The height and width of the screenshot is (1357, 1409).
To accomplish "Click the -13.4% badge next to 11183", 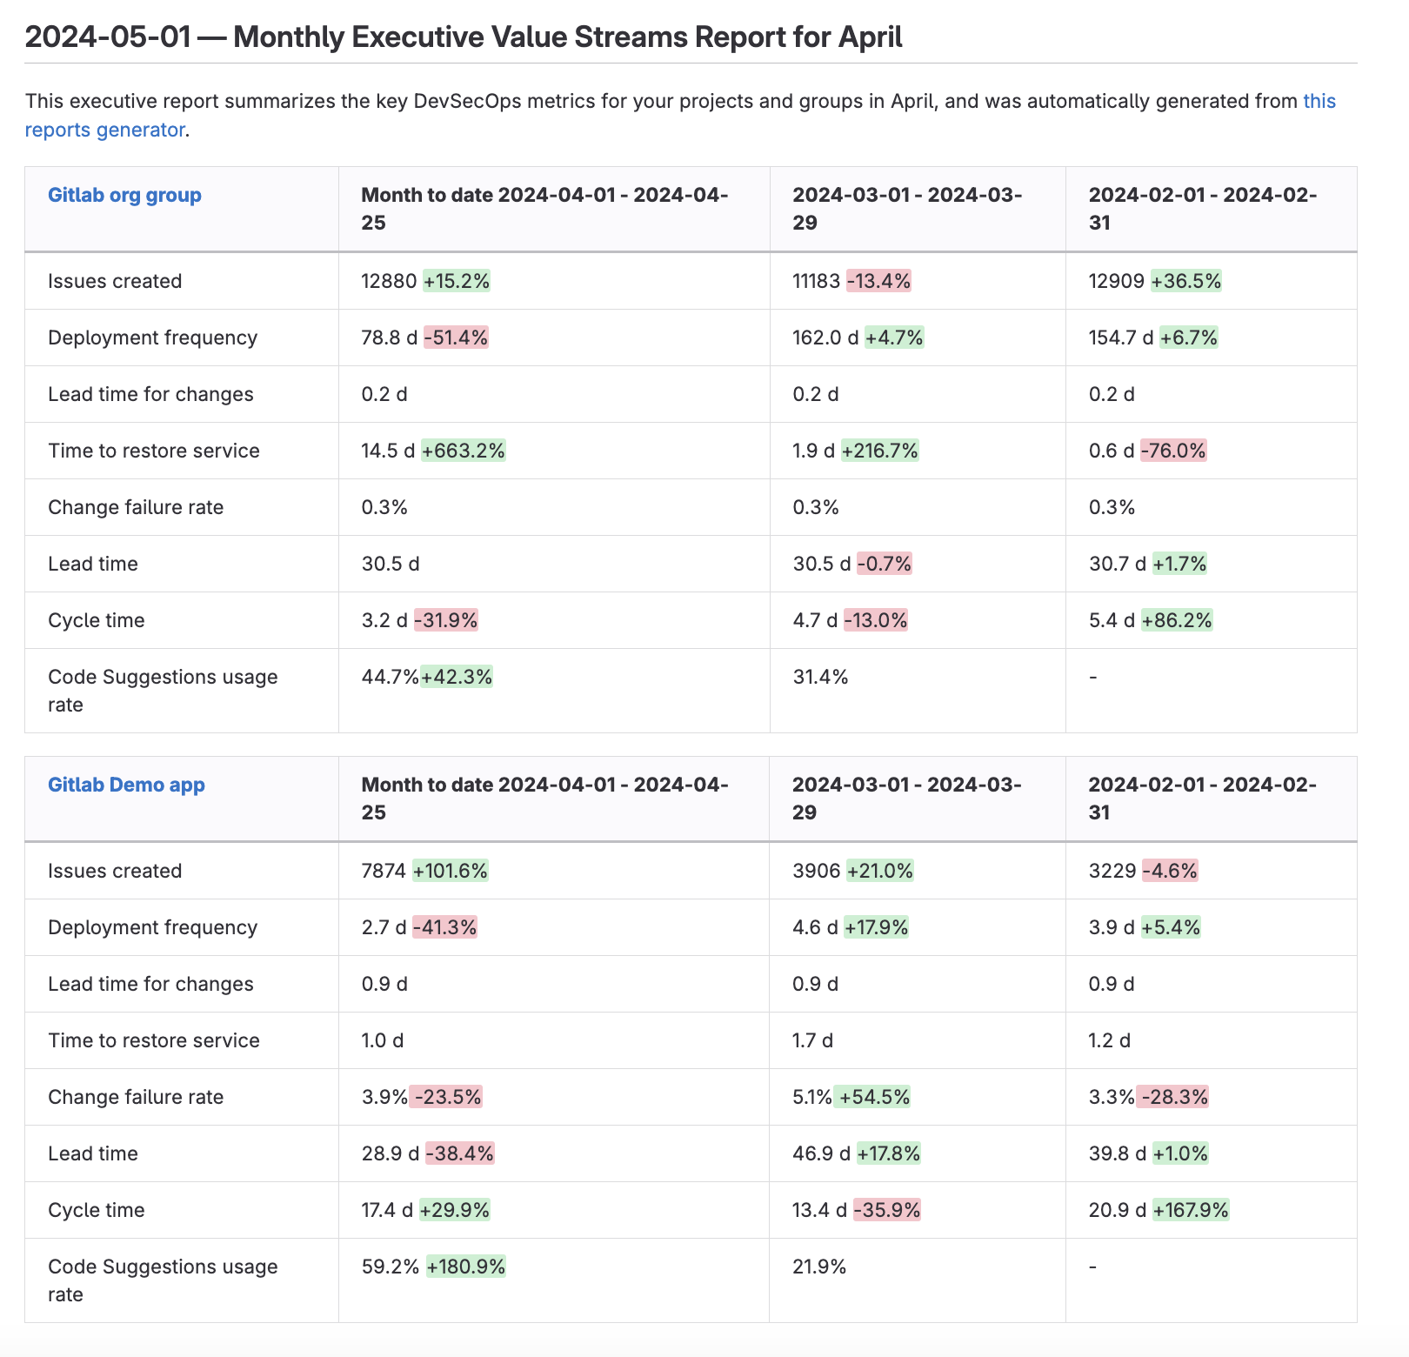I will coord(878,281).
